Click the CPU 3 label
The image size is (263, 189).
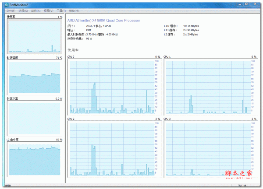pos(167,119)
